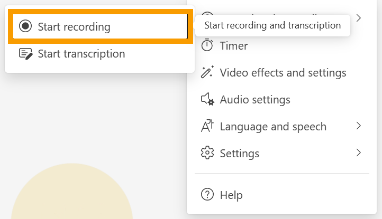Click the stopwatch icon next to Timer
Image resolution: width=382 pixels, height=219 pixels.
[207, 46]
